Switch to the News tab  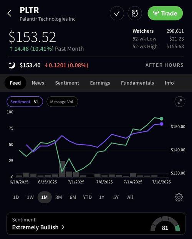click(38, 83)
